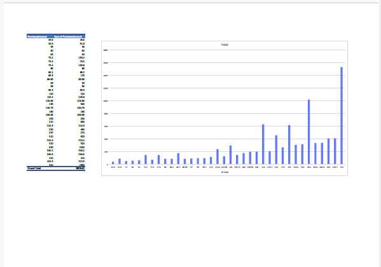Click the first data row of the pivot table
381x267 pixels.
[56, 39]
